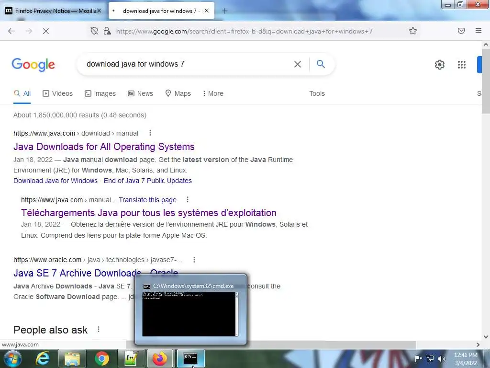Launch Internet Explorer from the taskbar

pos(43,358)
